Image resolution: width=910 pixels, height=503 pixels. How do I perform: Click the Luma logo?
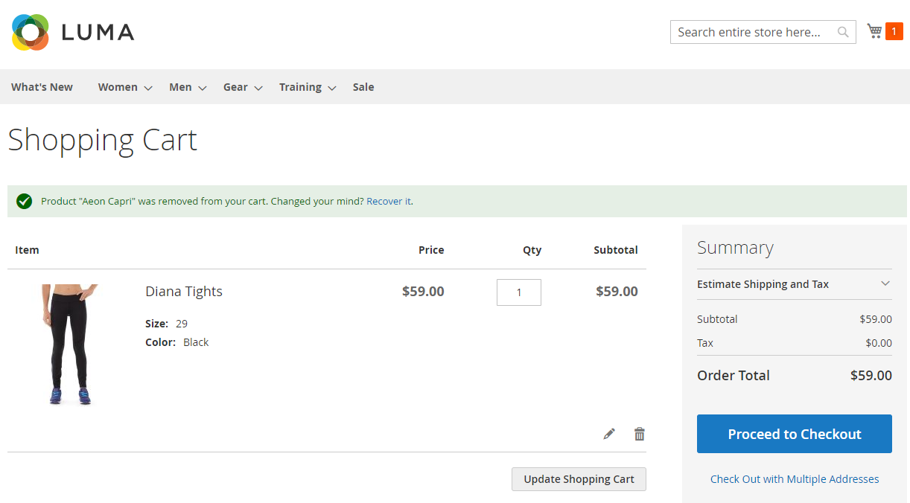(x=73, y=32)
